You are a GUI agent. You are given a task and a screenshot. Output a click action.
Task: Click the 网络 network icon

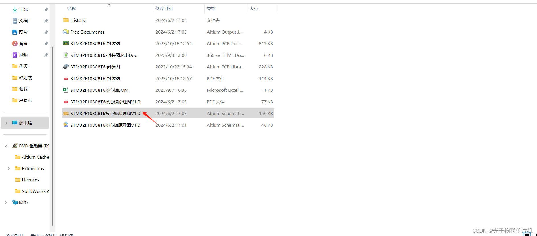[x=15, y=202]
